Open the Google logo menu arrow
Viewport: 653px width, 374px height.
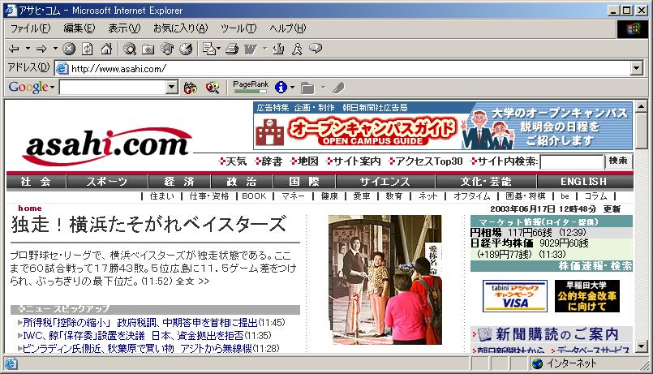(x=52, y=88)
